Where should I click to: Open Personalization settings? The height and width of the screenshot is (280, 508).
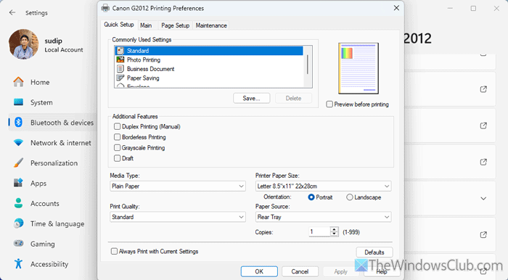[x=52, y=162]
